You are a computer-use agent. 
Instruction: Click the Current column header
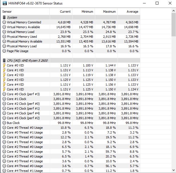tap(61, 12)
